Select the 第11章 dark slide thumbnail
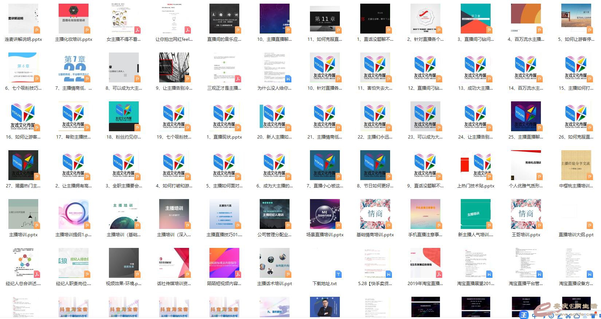The height and width of the screenshot is (319, 601). (325, 19)
